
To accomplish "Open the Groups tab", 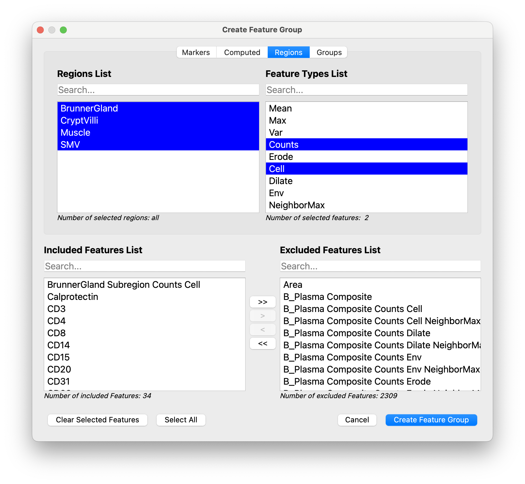I will 328,52.
